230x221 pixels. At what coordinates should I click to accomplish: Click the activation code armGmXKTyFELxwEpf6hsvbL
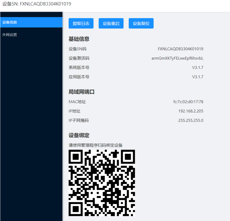(x=177, y=58)
